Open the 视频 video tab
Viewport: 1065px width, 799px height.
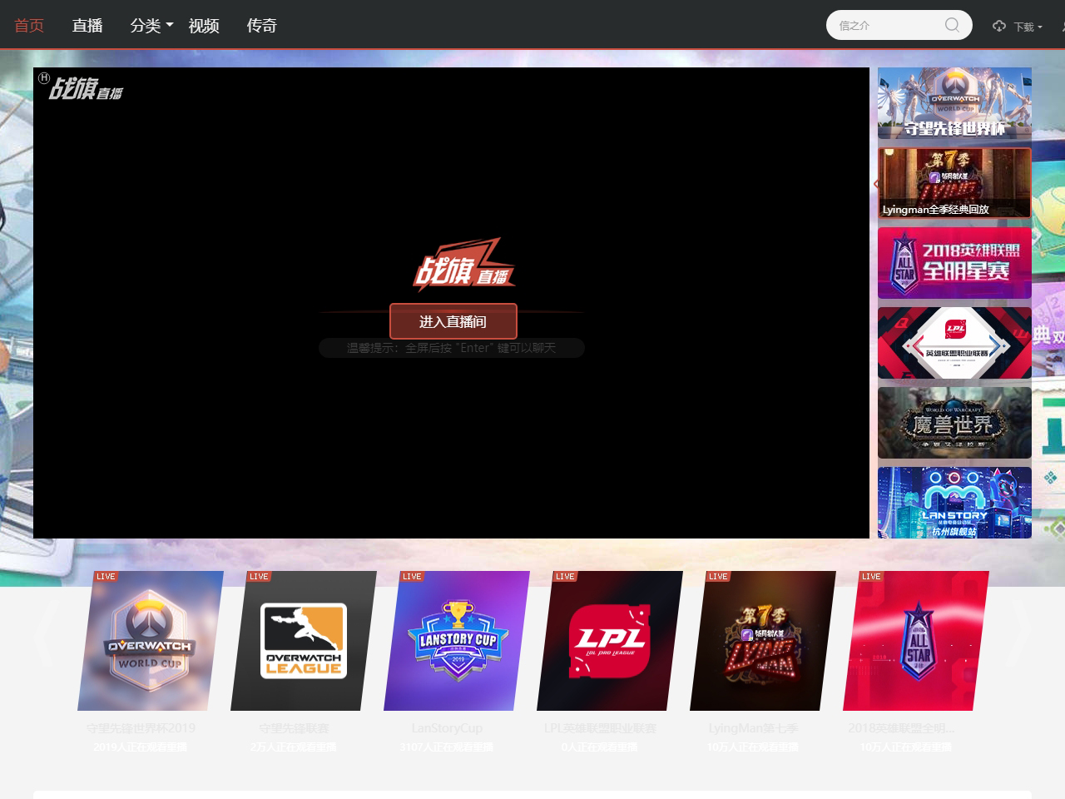pos(204,26)
